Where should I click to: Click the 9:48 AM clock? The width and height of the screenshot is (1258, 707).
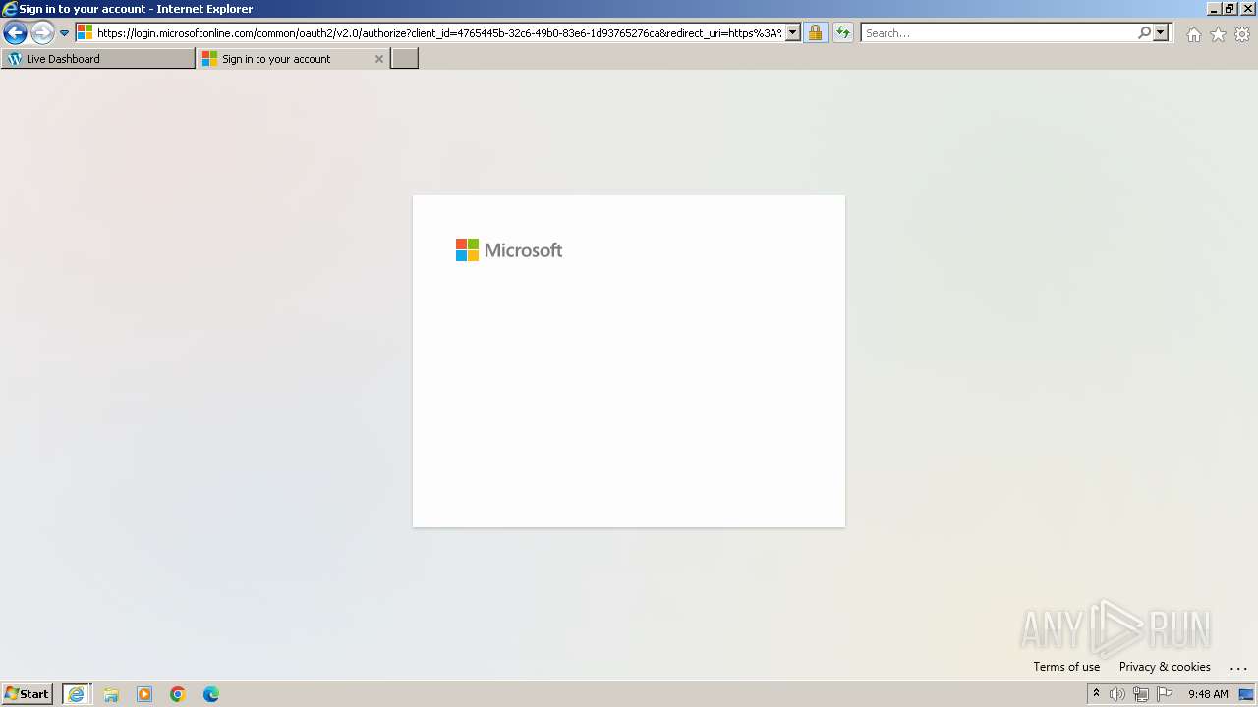point(1208,694)
